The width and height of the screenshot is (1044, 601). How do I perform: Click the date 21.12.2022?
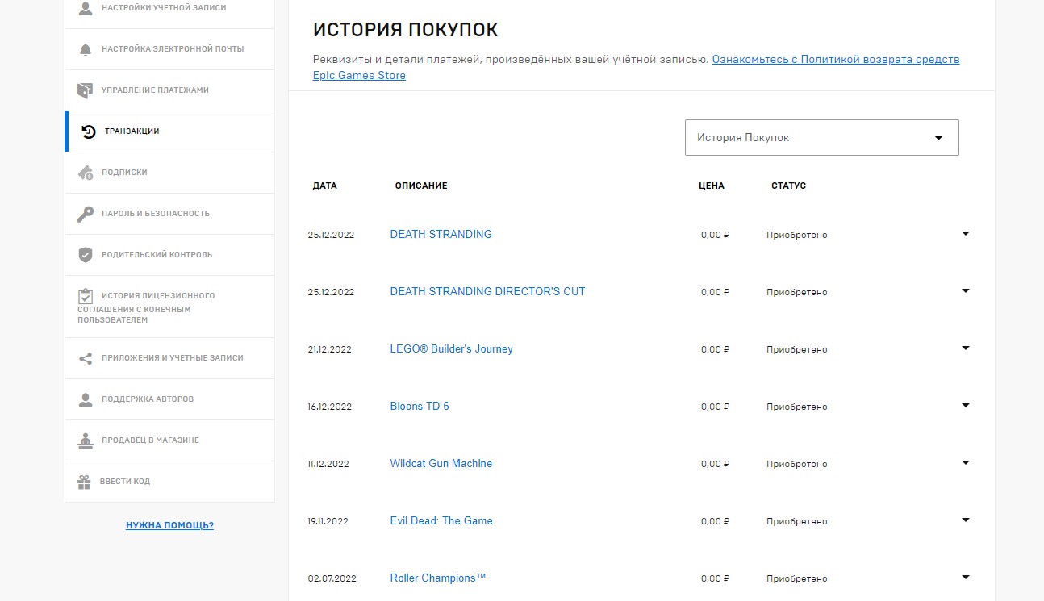330,350
